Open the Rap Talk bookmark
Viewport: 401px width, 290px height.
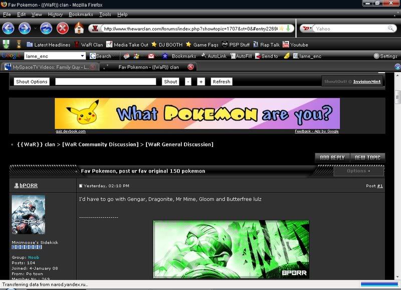pyautogui.click(x=267, y=44)
